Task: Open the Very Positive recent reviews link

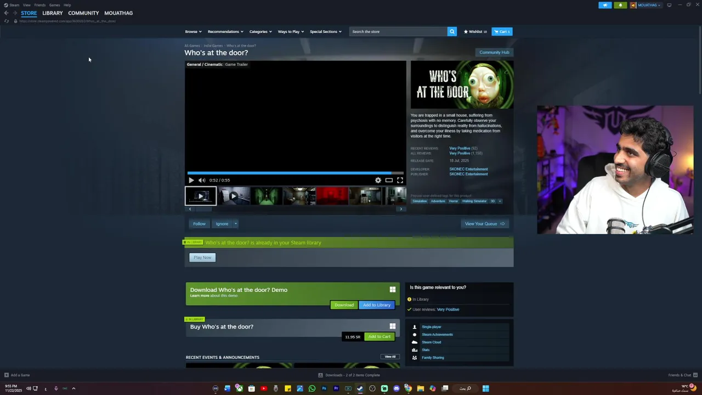Action: click(460, 149)
